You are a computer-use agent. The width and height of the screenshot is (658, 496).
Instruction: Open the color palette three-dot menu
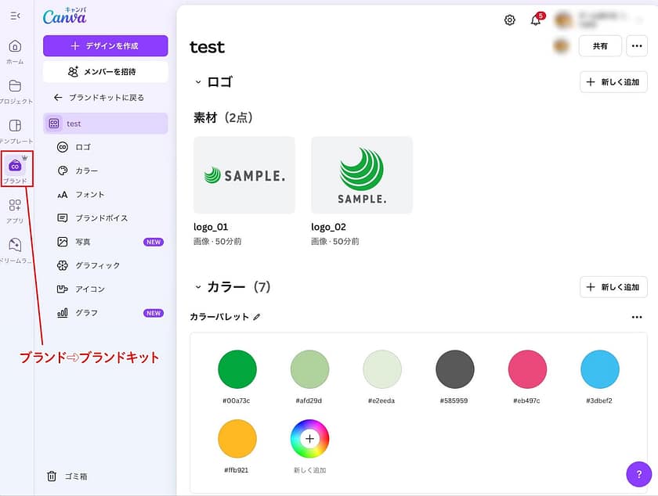point(636,317)
